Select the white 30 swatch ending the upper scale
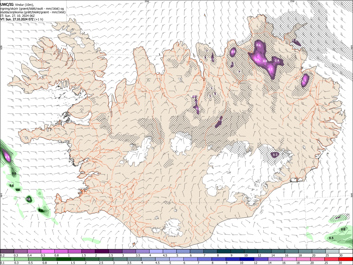The image size is (353, 265). click(346, 251)
